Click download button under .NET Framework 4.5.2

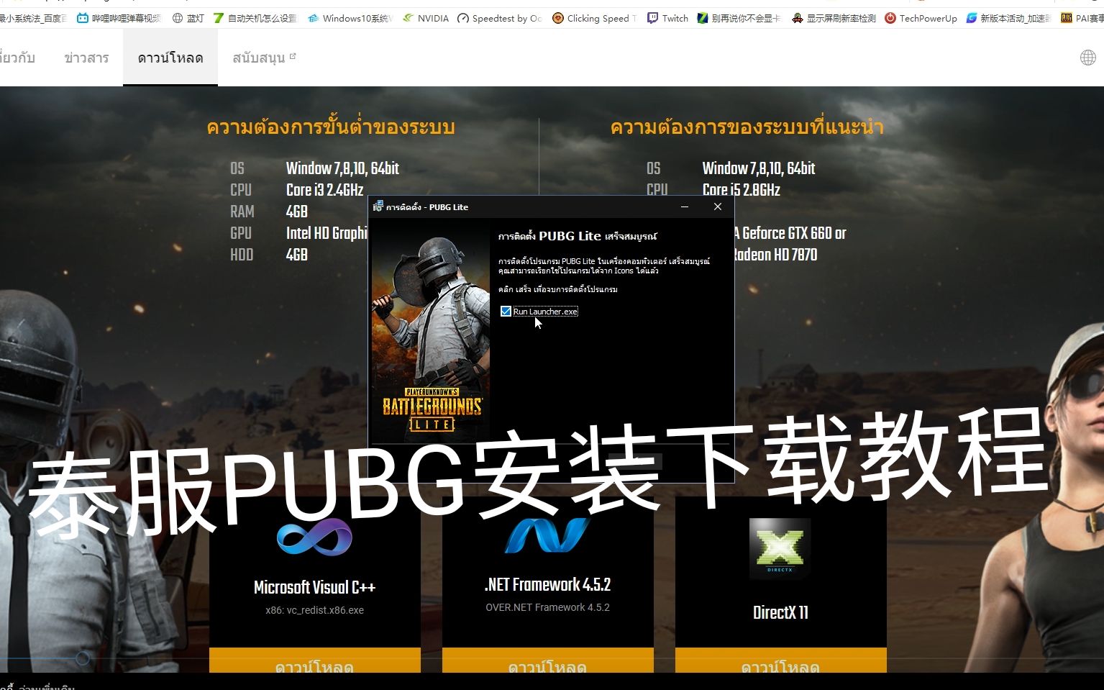547,661
